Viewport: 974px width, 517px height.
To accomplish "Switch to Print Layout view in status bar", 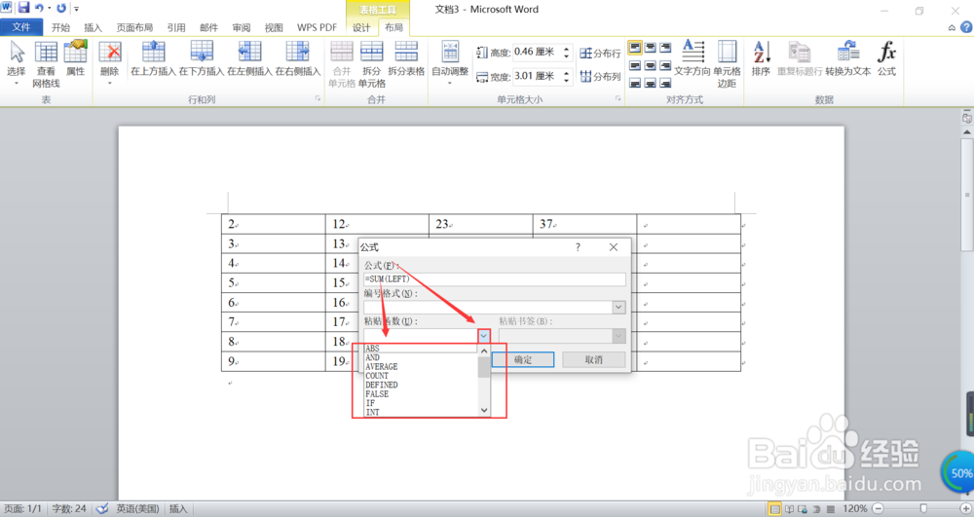I will [774, 509].
